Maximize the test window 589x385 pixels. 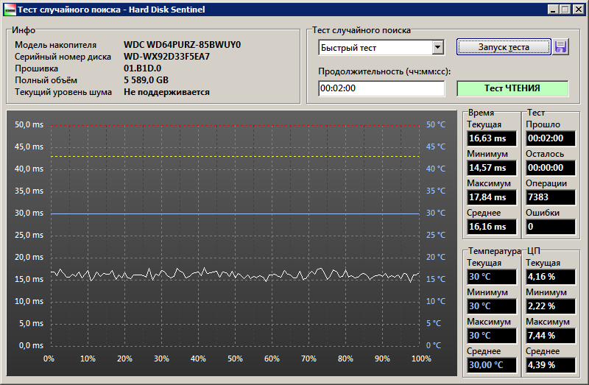[x=565, y=10]
